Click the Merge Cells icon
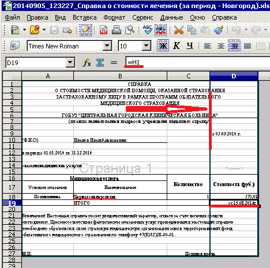The width and height of the screenshot is (270, 268). 261,46
